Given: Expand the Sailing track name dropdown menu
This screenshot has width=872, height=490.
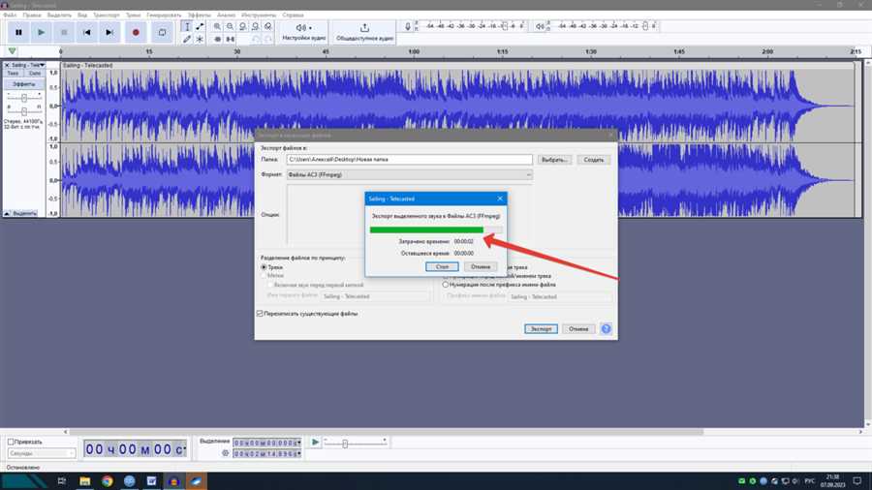Looking at the screenshot, I should click(27, 65).
